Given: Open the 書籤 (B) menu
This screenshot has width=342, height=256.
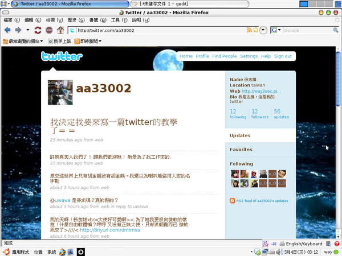Looking at the screenshot, I should (97, 20).
